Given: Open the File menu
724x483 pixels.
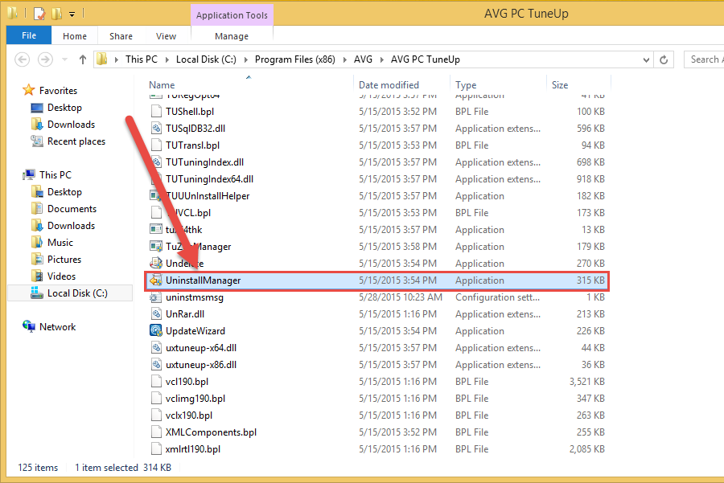Looking at the screenshot, I should (29, 35).
